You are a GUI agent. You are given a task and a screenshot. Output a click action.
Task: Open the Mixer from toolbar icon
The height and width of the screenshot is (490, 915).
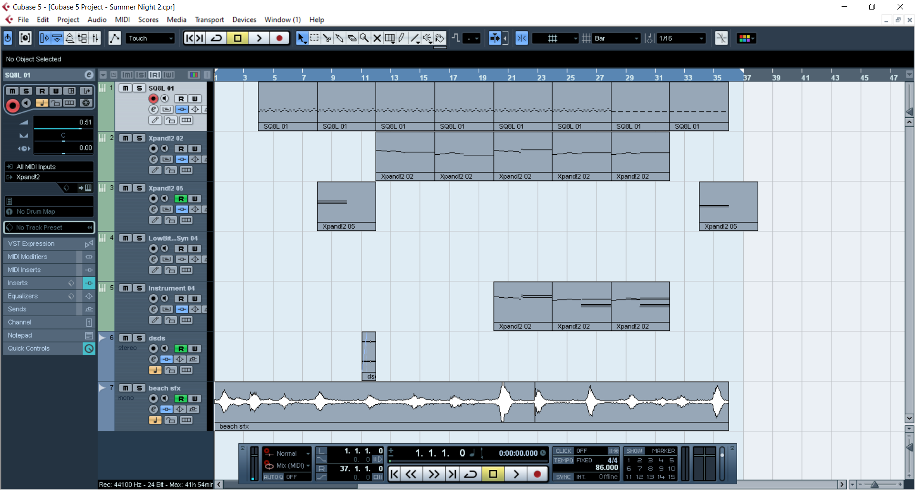[x=95, y=38]
